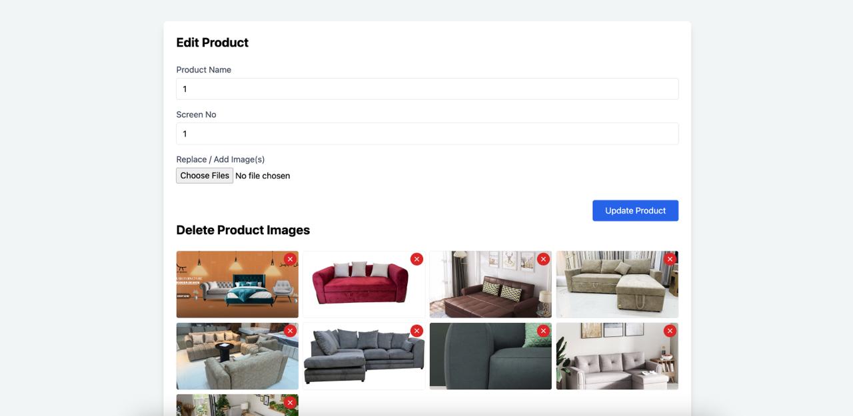Select the beige L-shaped sofa thumbnail
Viewport: 853px width, 416px height.
(617, 284)
